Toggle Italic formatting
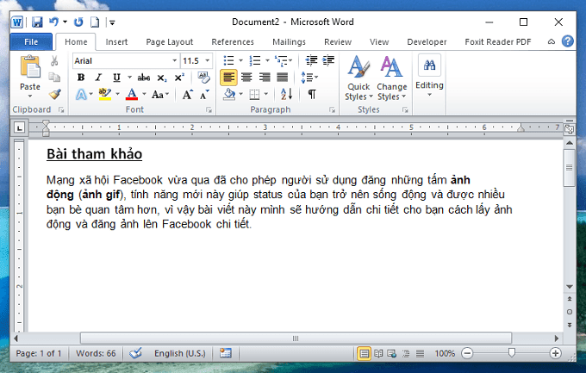The width and height of the screenshot is (586, 373). point(98,78)
